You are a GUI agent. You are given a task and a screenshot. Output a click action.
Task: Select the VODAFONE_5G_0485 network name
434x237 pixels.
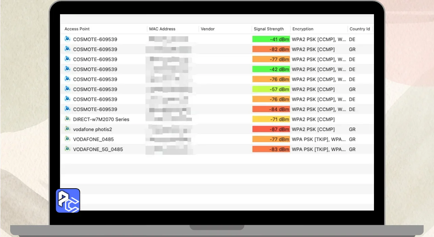click(98, 149)
